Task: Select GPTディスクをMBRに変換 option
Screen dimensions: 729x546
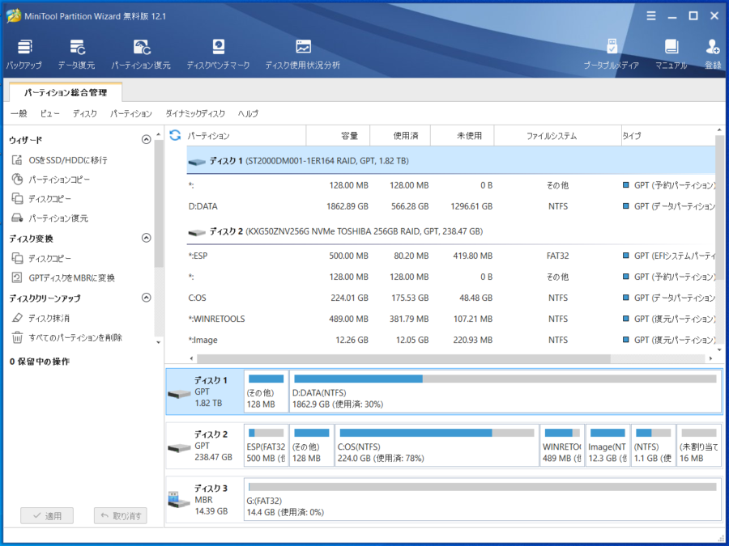Action: pos(71,277)
